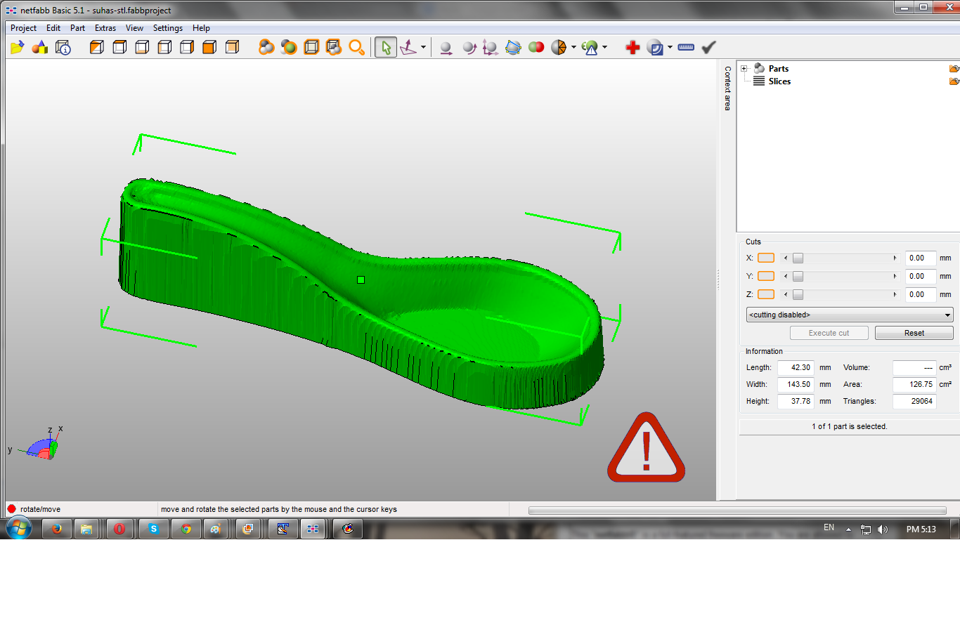Click the Z cut slider handle

pos(798,295)
